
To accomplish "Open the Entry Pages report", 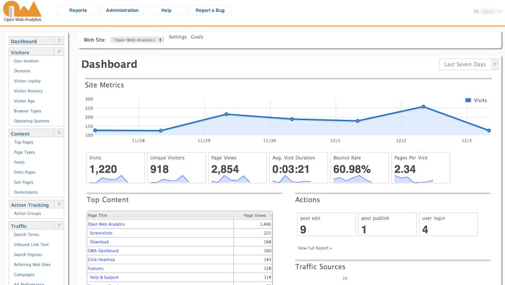I will click(25, 172).
